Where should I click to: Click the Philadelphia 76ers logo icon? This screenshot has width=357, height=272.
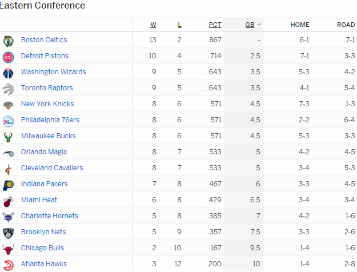(8, 120)
